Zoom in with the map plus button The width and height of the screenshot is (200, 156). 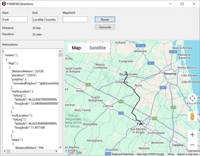tap(192, 135)
